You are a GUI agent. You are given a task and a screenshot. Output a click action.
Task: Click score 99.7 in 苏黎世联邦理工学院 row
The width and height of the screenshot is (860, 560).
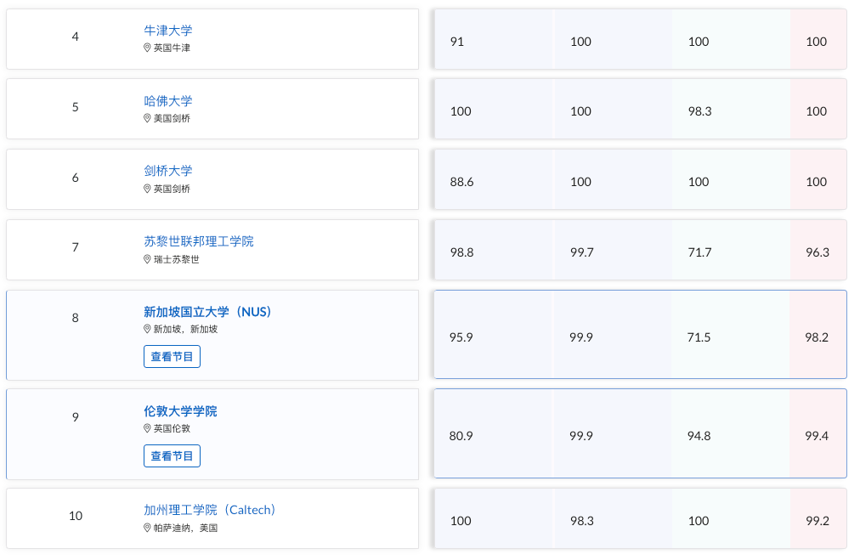pyautogui.click(x=582, y=252)
